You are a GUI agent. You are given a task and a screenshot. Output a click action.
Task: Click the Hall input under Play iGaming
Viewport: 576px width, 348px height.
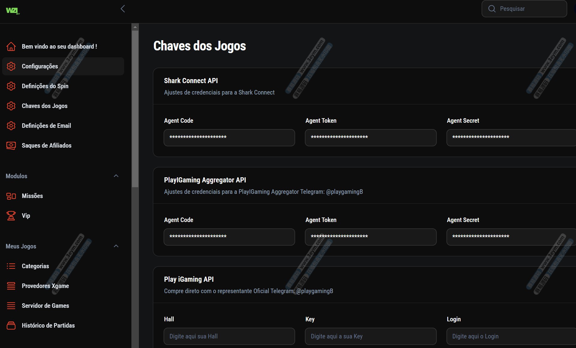pyautogui.click(x=229, y=336)
